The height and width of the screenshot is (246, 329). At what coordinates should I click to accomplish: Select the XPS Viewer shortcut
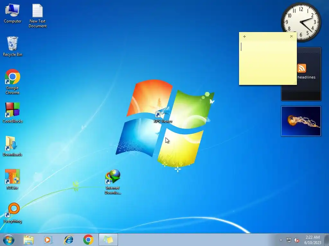pos(163,115)
